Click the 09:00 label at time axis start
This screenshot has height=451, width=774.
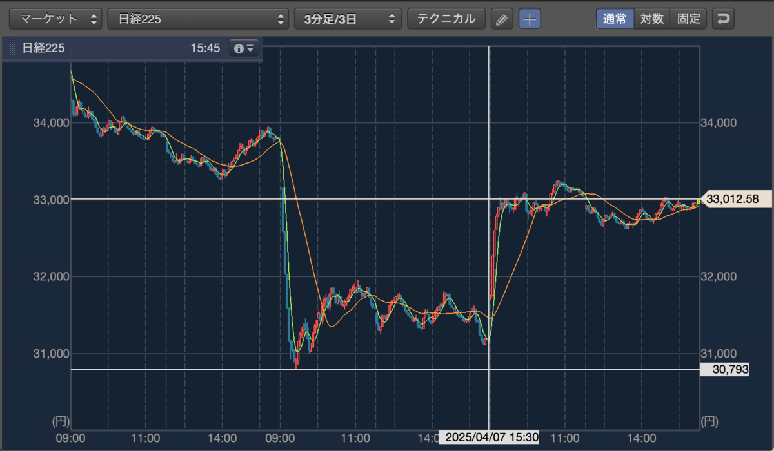tap(71, 437)
